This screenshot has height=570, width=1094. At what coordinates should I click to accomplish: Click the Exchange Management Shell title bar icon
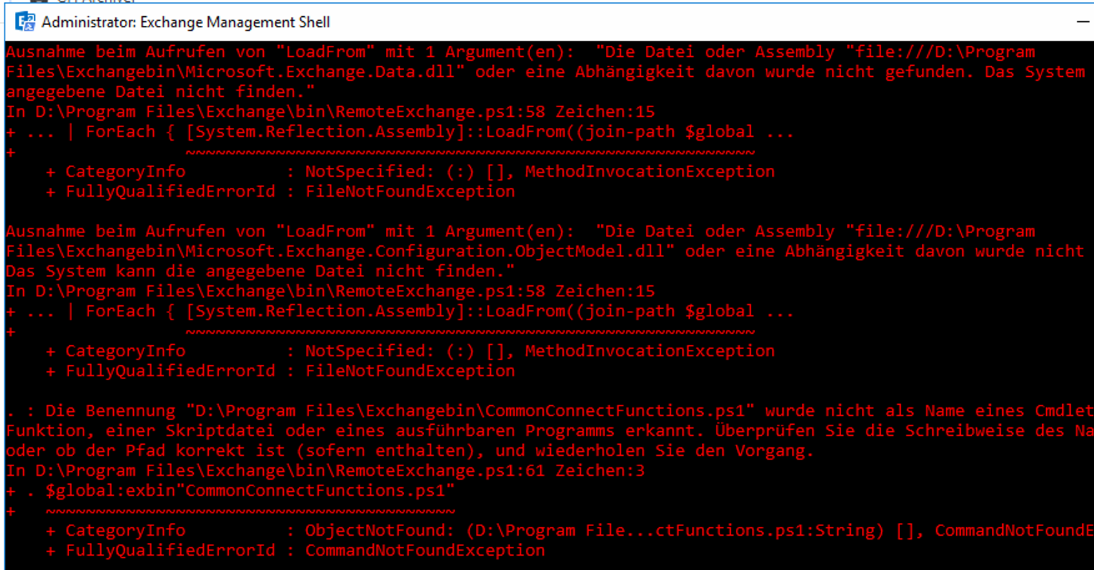coord(25,22)
